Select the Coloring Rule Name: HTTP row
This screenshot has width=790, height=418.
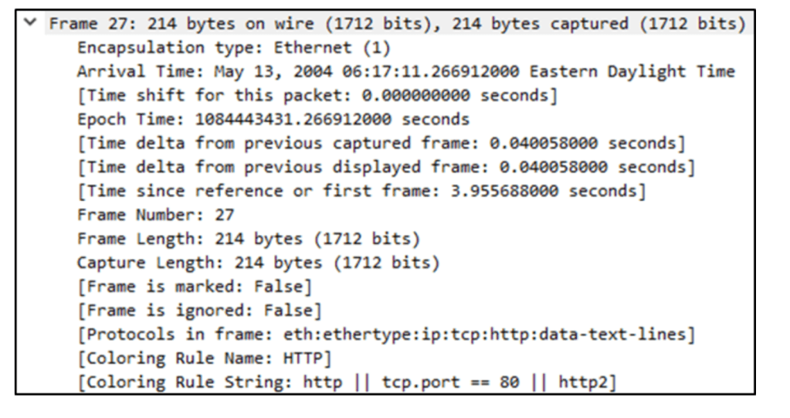pyautogui.click(x=204, y=359)
